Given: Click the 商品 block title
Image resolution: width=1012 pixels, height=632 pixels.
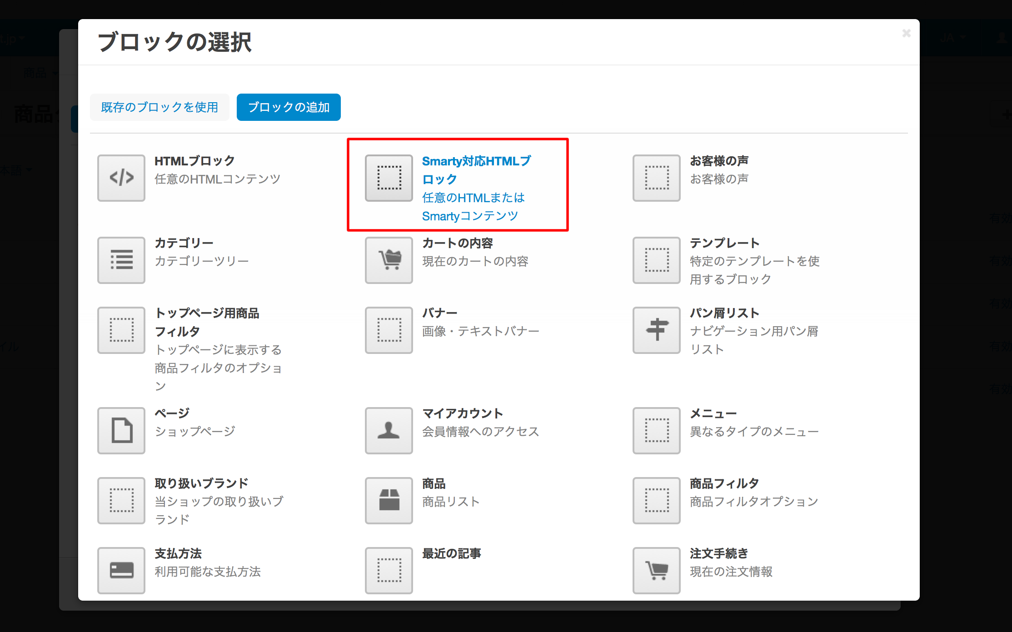Looking at the screenshot, I should pos(434,483).
